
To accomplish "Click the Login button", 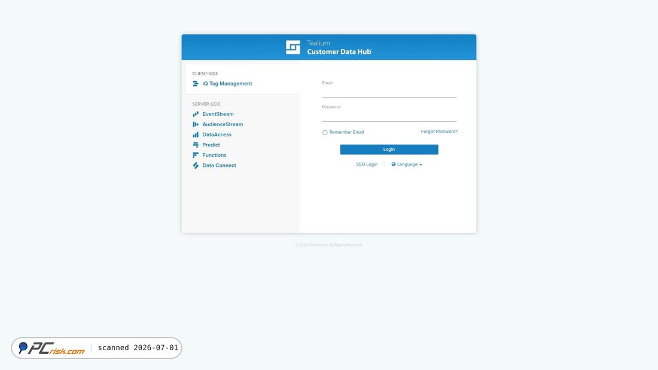I will click(x=389, y=149).
